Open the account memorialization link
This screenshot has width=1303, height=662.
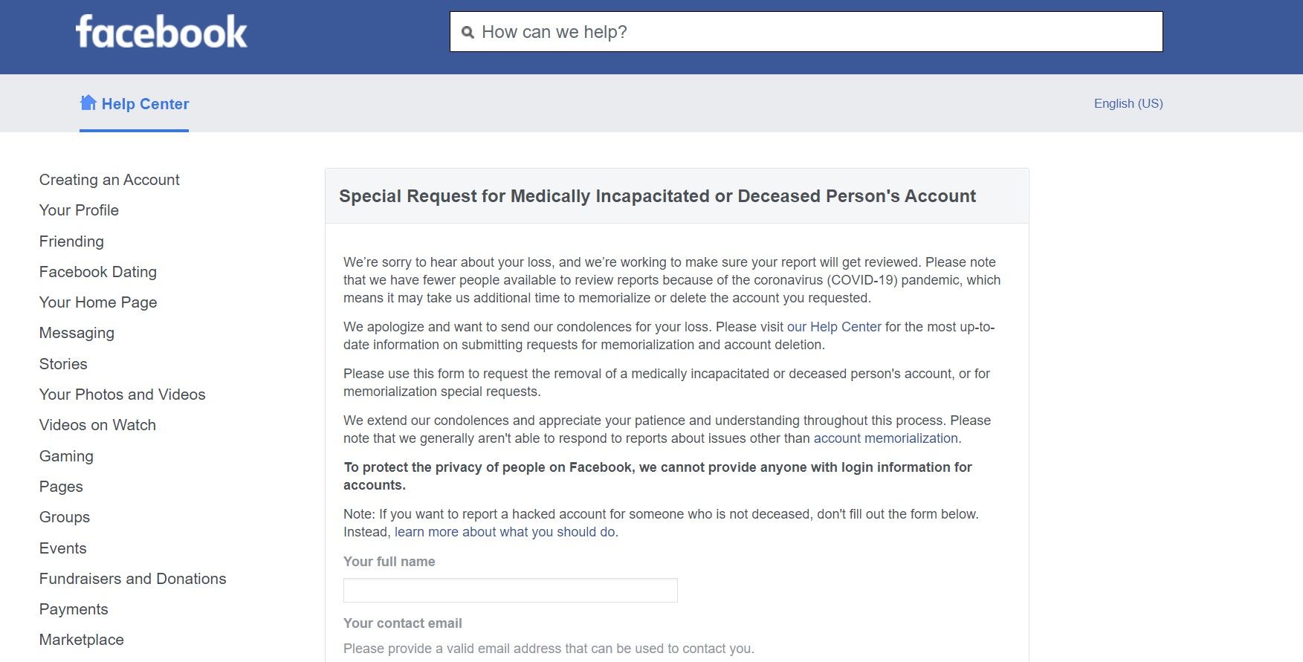(x=885, y=438)
